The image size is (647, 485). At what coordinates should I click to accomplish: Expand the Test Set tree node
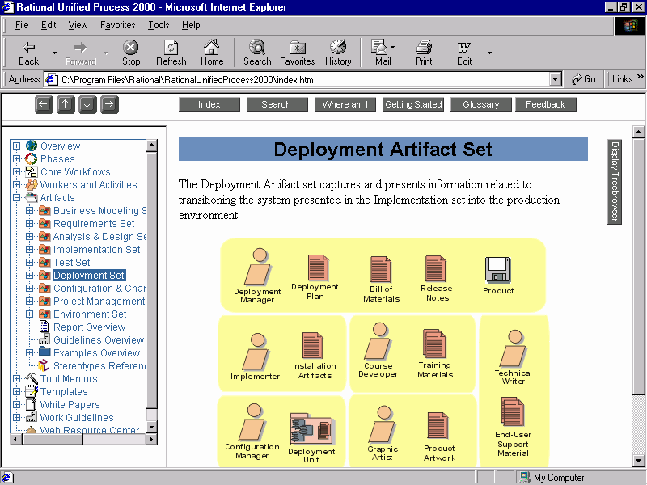coord(29,262)
